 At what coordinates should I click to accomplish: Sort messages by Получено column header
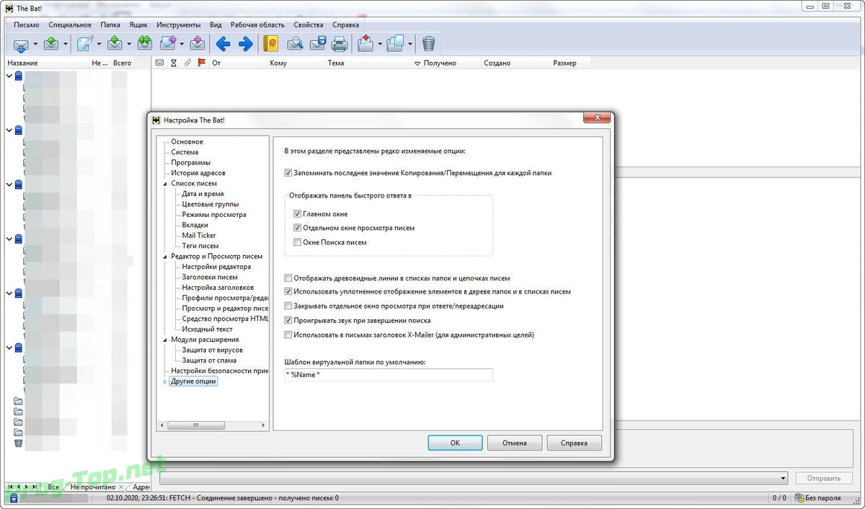pyautogui.click(x=440, y=63)
